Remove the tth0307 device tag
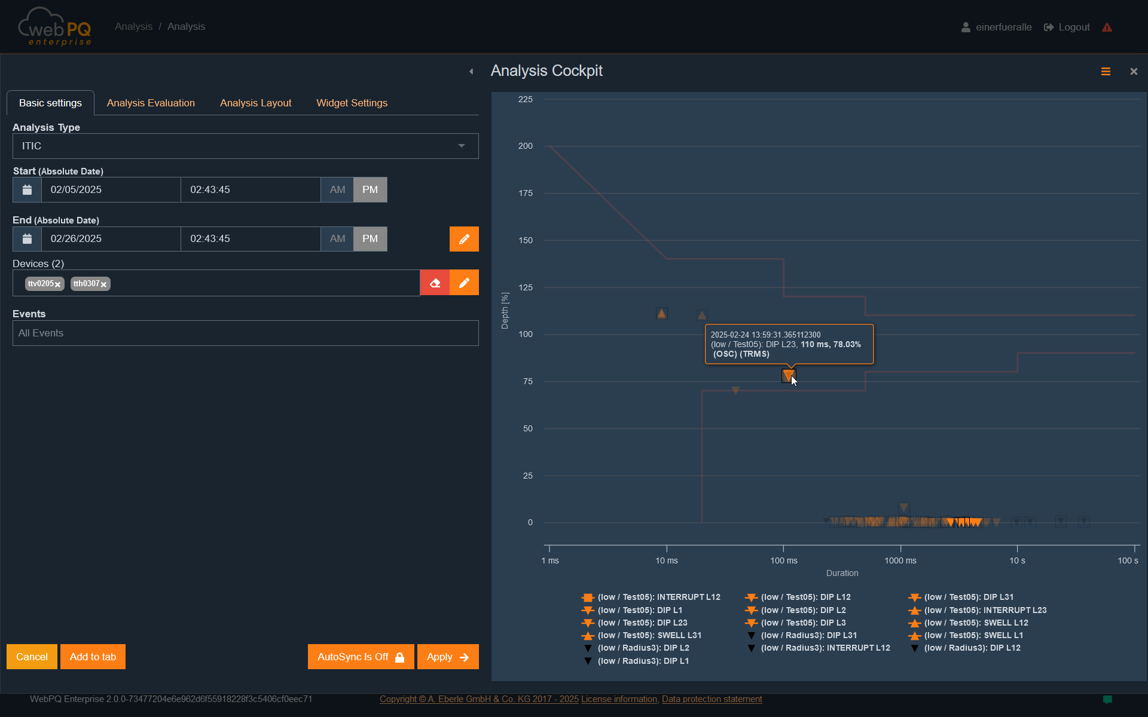This screenshot has height=717, width=1148. 104,284
